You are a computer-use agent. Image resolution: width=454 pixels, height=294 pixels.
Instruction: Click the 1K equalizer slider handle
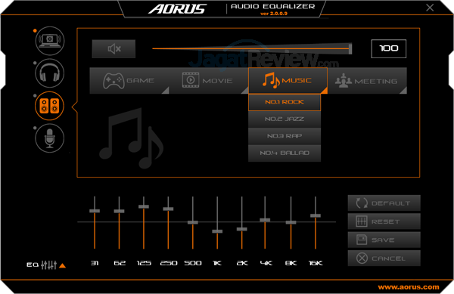coord(217,231)
